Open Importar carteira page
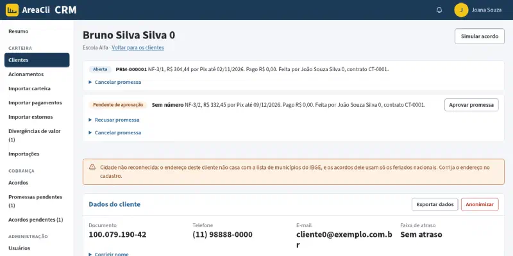The image size is (513, 256). [x=37, y=88]
